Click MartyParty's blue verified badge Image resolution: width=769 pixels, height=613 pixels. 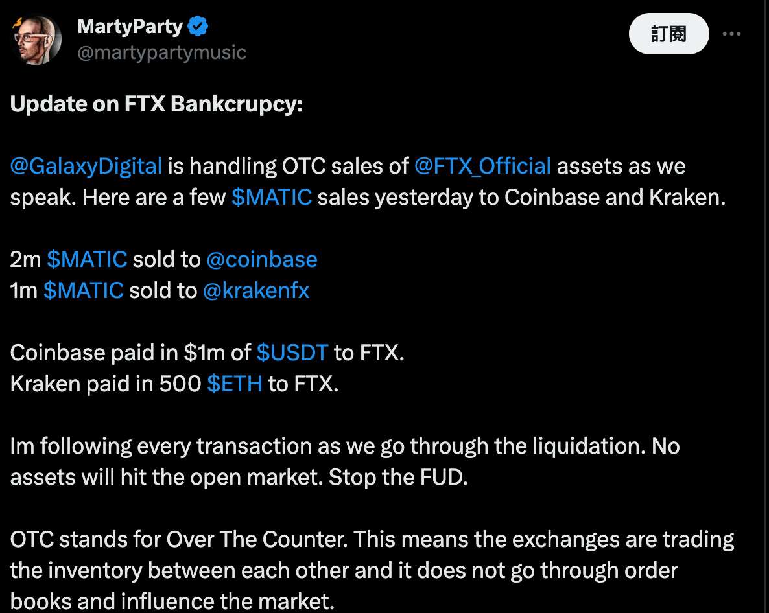[x=196, y=26]
